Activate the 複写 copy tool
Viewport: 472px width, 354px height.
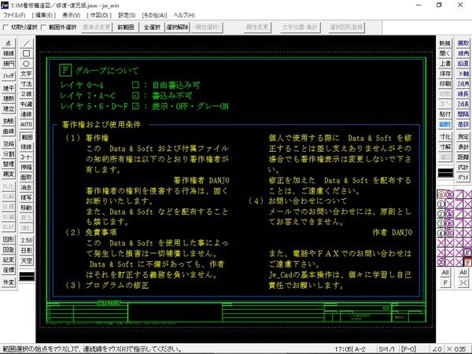[26, 197]
